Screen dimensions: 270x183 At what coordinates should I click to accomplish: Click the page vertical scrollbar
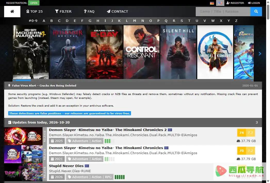[268, 12]
